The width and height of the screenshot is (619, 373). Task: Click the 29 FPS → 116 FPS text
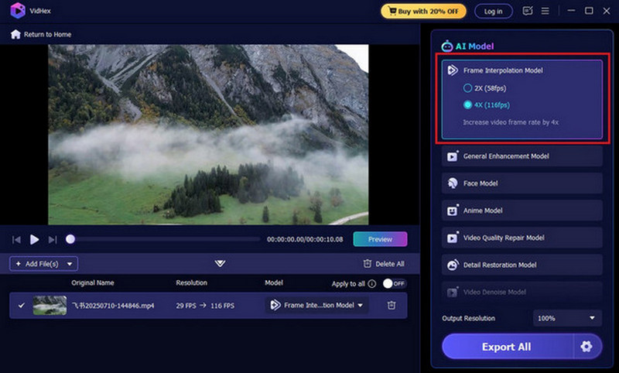(x=205, y=306)
